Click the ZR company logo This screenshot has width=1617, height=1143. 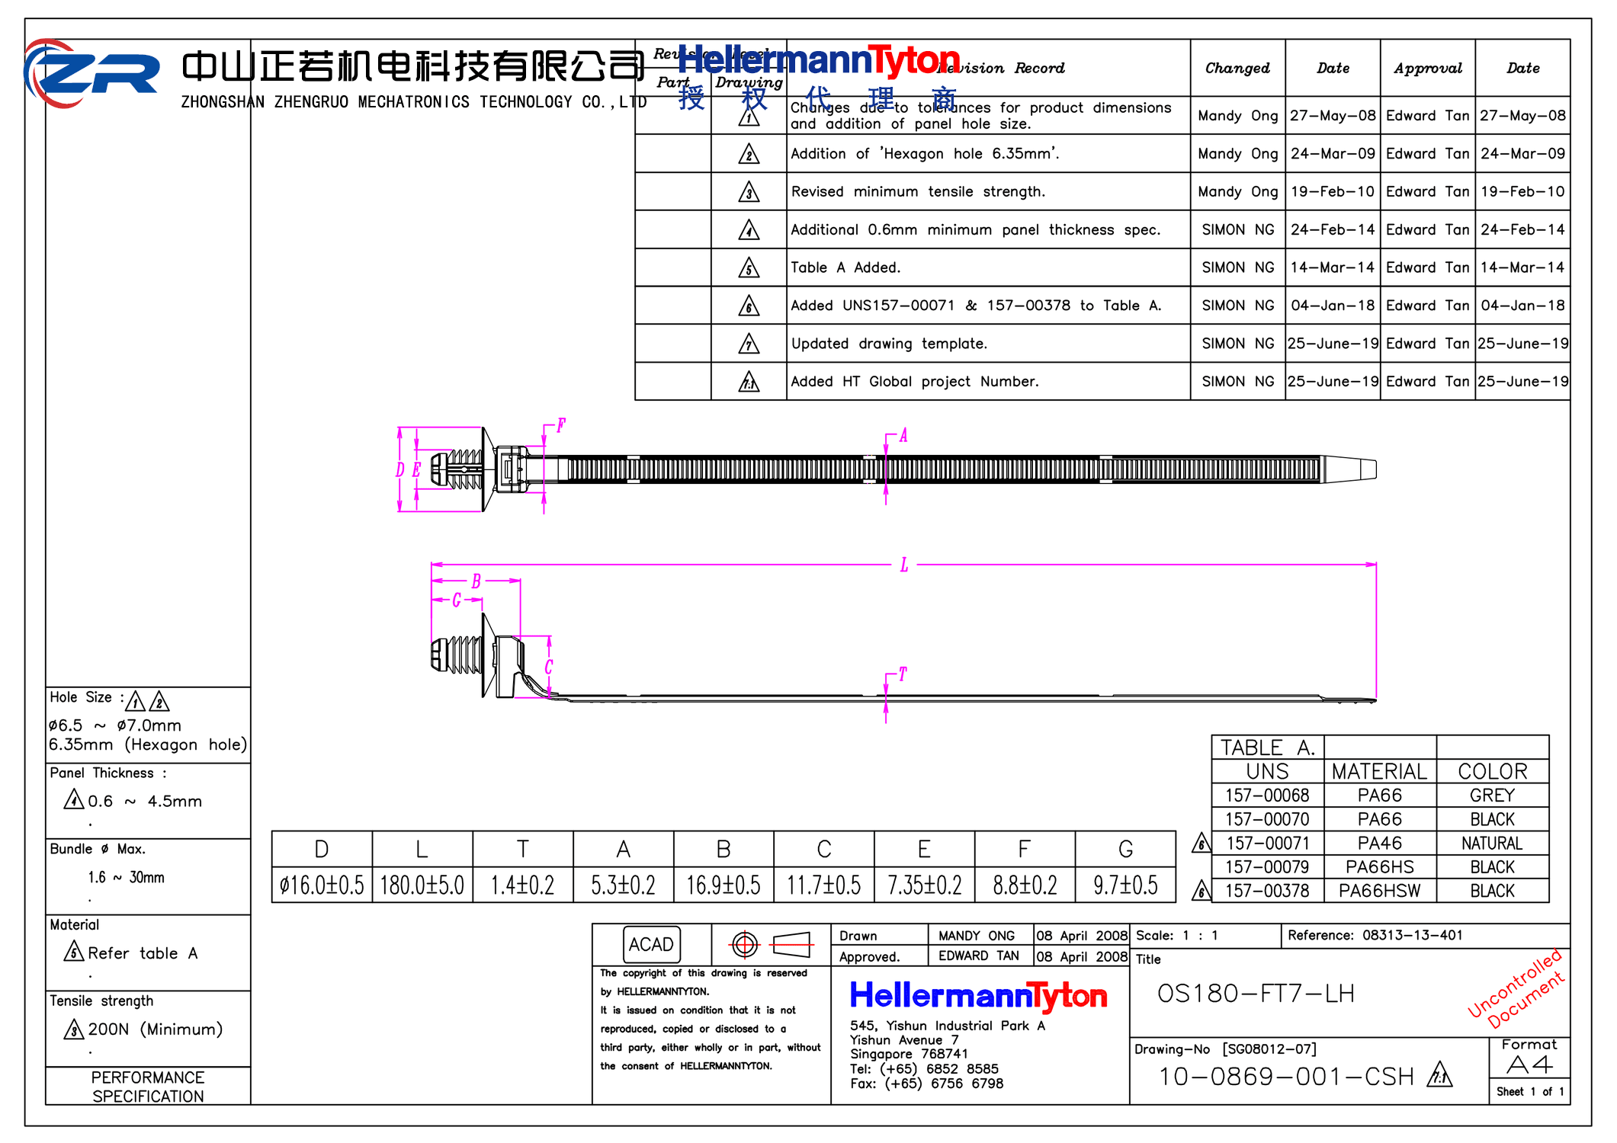[90, 73]
